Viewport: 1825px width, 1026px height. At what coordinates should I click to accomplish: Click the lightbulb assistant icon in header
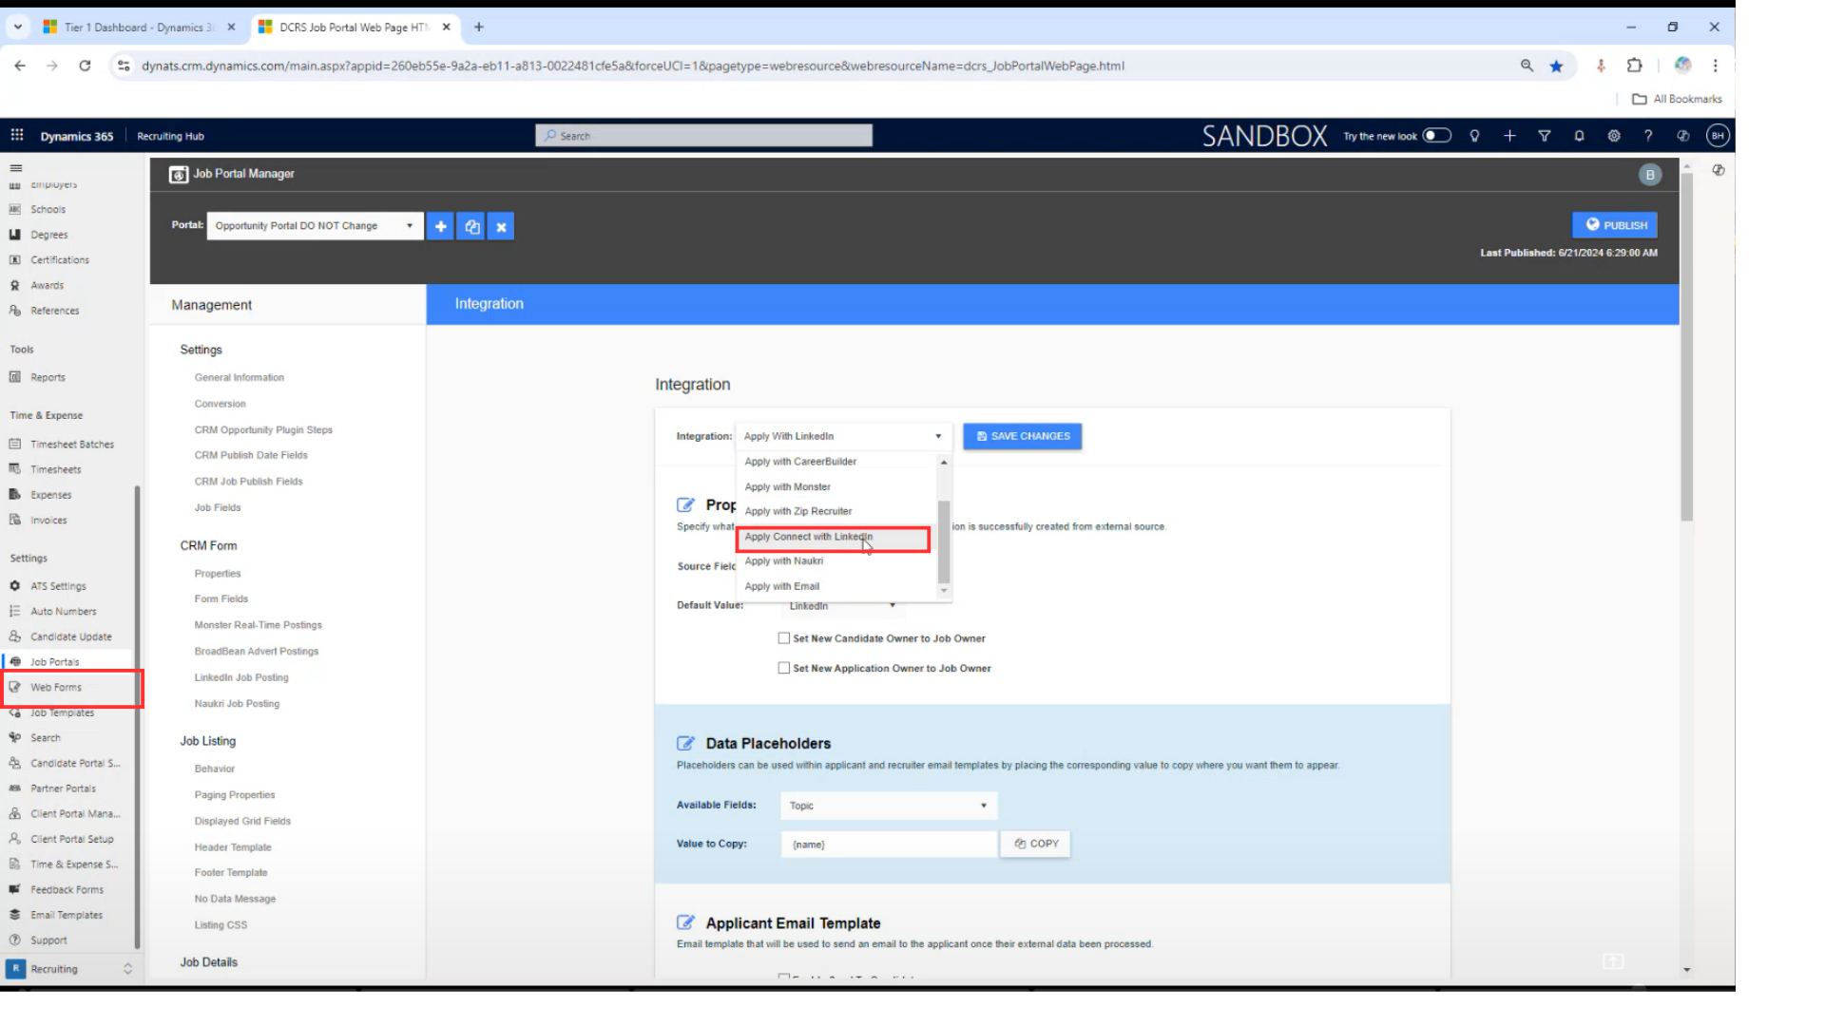pos(1474,136)
